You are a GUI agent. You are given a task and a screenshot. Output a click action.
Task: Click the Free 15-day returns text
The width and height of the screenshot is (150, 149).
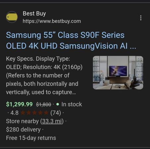pos(31,138)
